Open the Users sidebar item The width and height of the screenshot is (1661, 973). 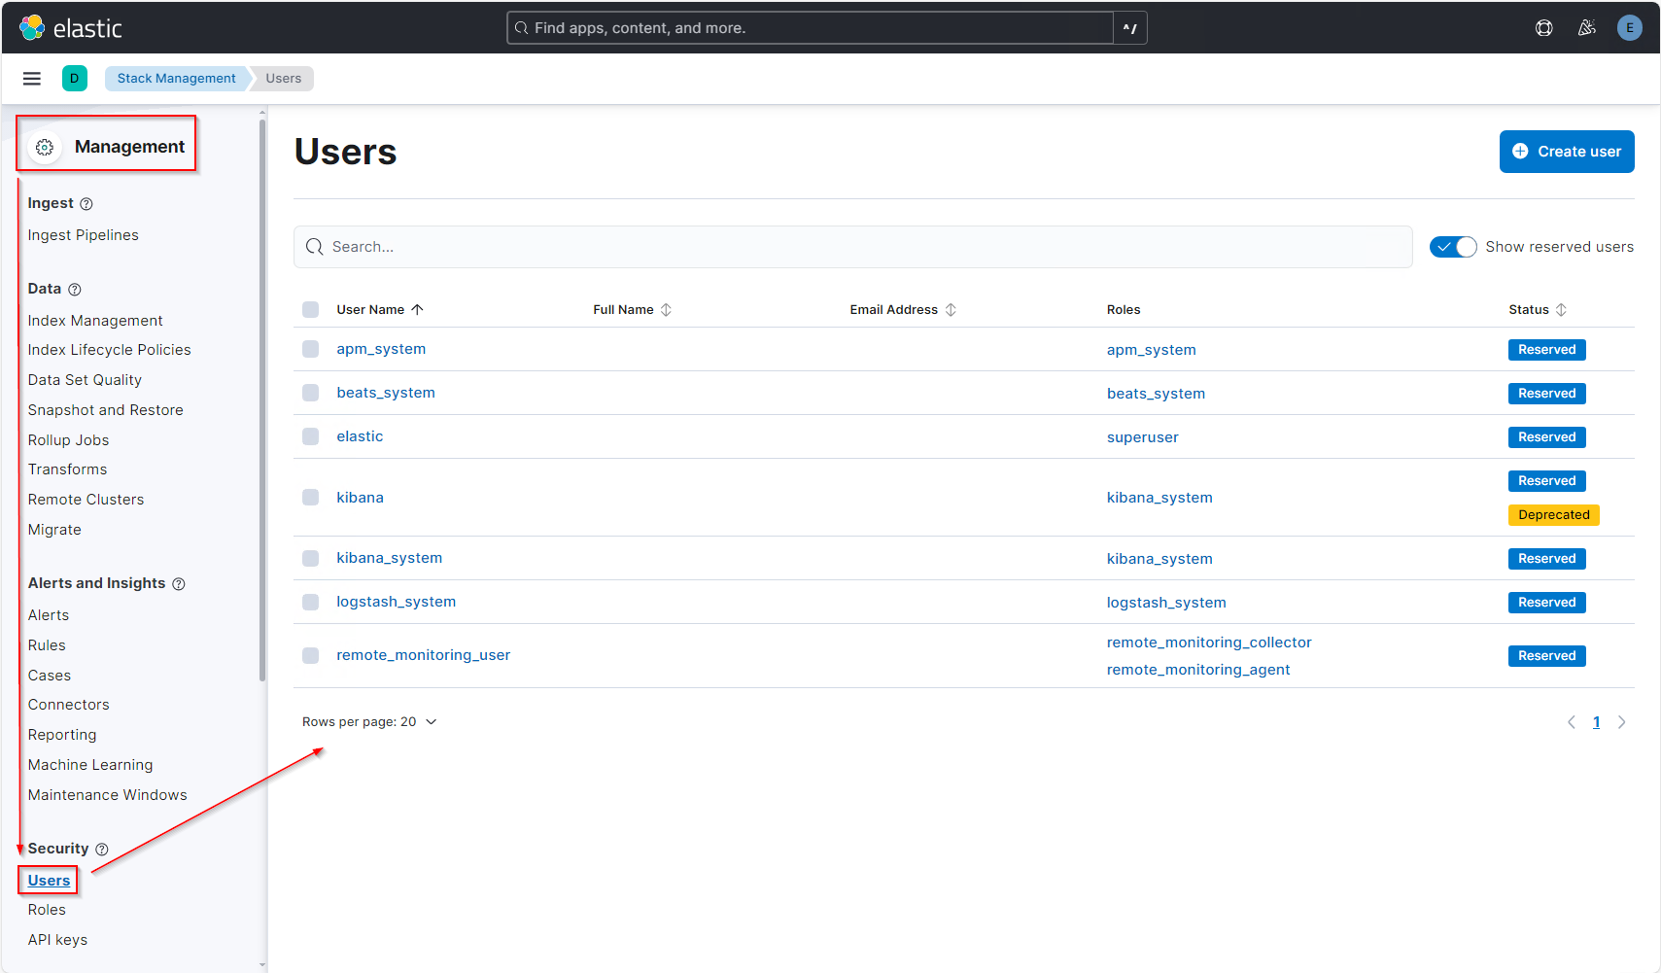pos(50,881)
